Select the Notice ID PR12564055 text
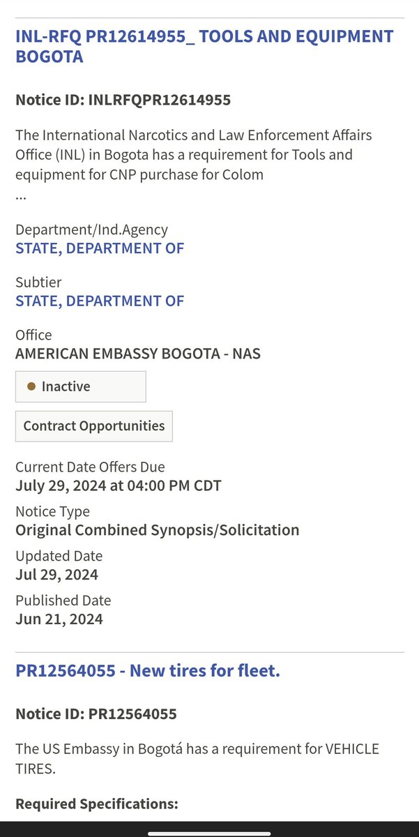419x837 pixels. pos(96,714)
